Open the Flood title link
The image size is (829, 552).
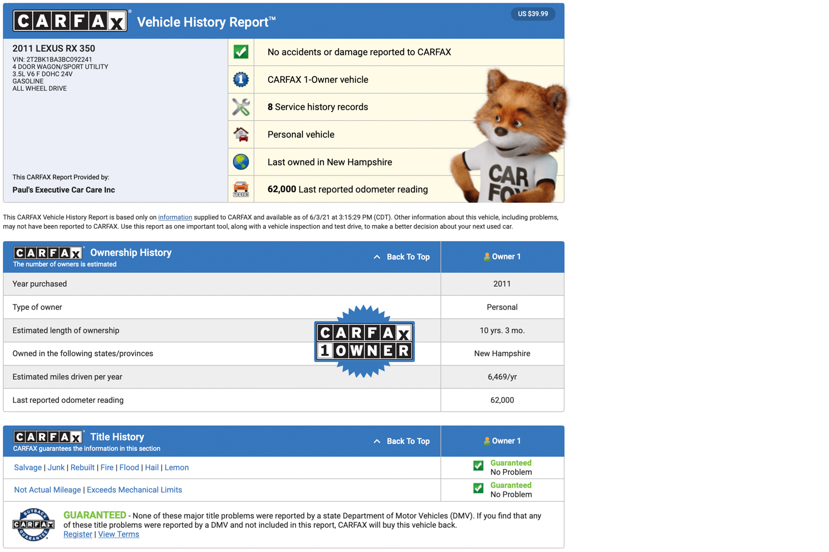[129, 468]
